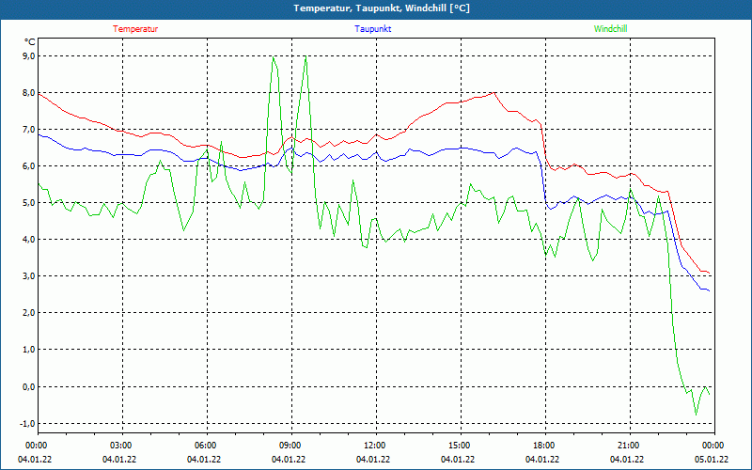This screenshot has height=470, width=752.
Task: Click the 9,0 y-axis value
Action: (x=29, y=56)
